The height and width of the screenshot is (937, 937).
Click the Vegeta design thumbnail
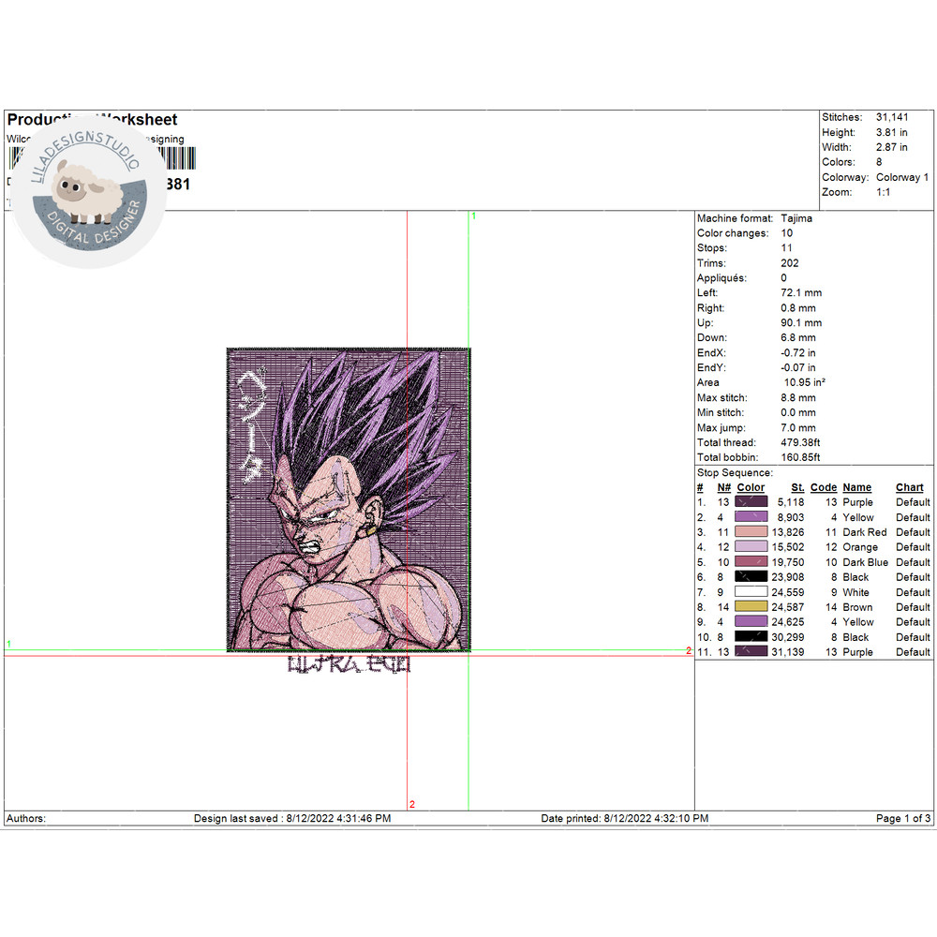(x=349, y=501)
